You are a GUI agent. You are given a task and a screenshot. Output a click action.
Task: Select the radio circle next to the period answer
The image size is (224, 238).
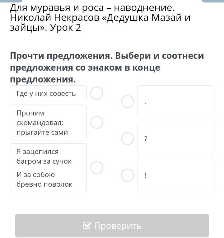coord(128,102)
